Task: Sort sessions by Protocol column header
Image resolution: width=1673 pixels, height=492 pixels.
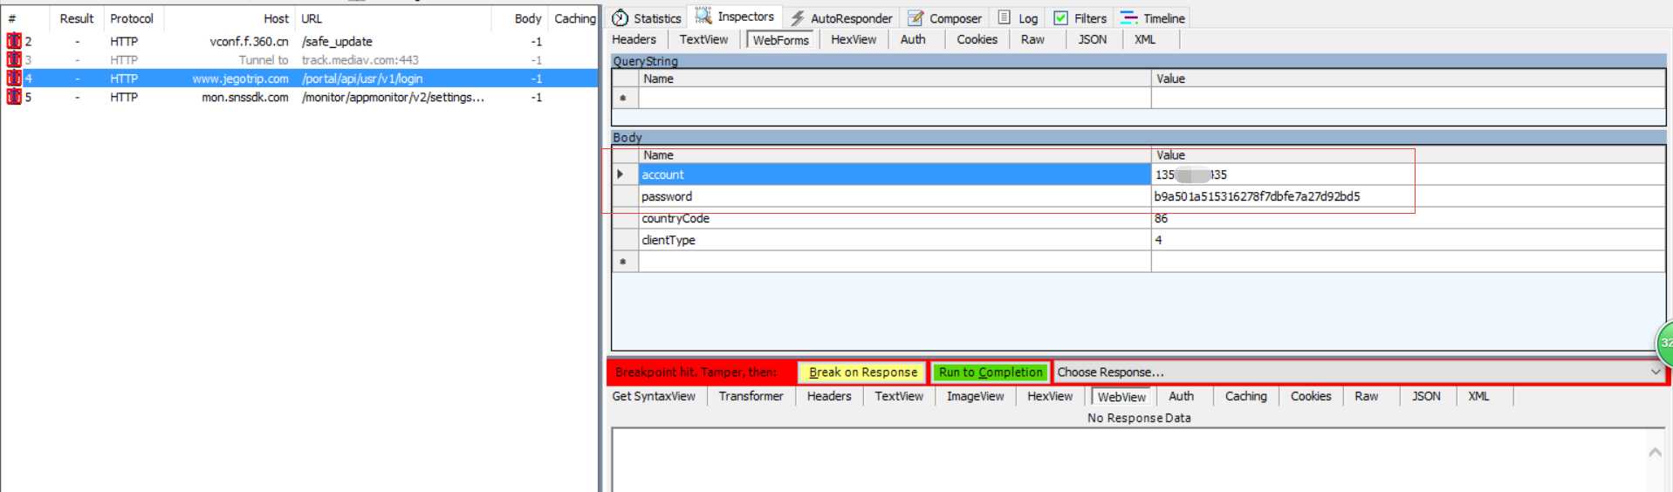Action: tap(133, 18)
